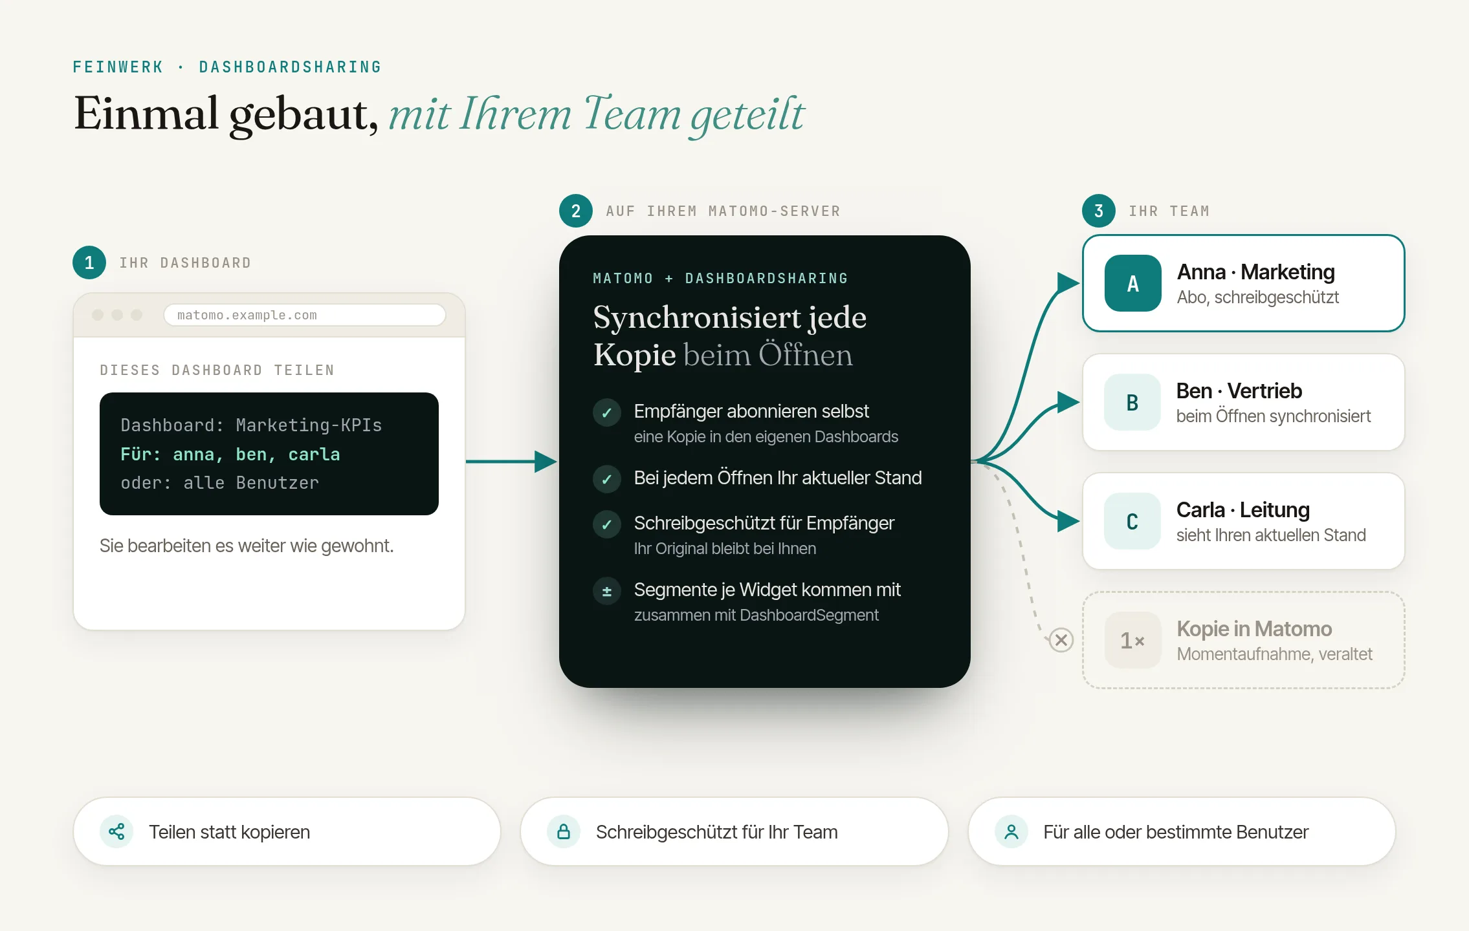Click the checkmark beside Schreibgeschützt für Empfänger
The height and width of the screenshot is (931, 1469).
point(607,524)
